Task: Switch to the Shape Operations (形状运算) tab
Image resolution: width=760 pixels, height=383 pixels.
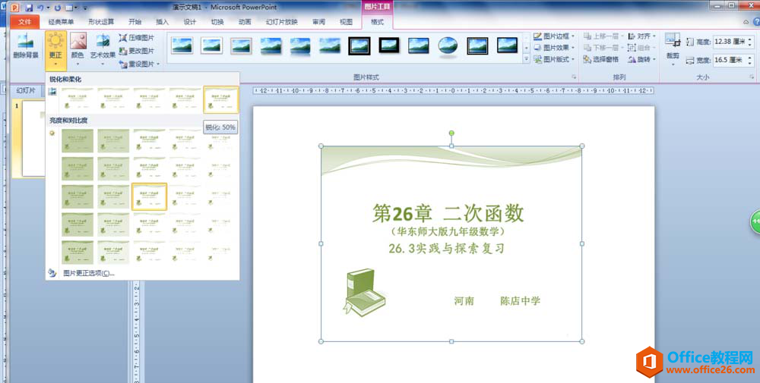Action: click(x=101, y=22)
